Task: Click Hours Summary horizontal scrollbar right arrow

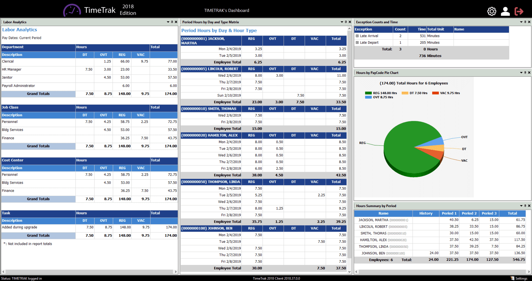Action: [529, 272]
